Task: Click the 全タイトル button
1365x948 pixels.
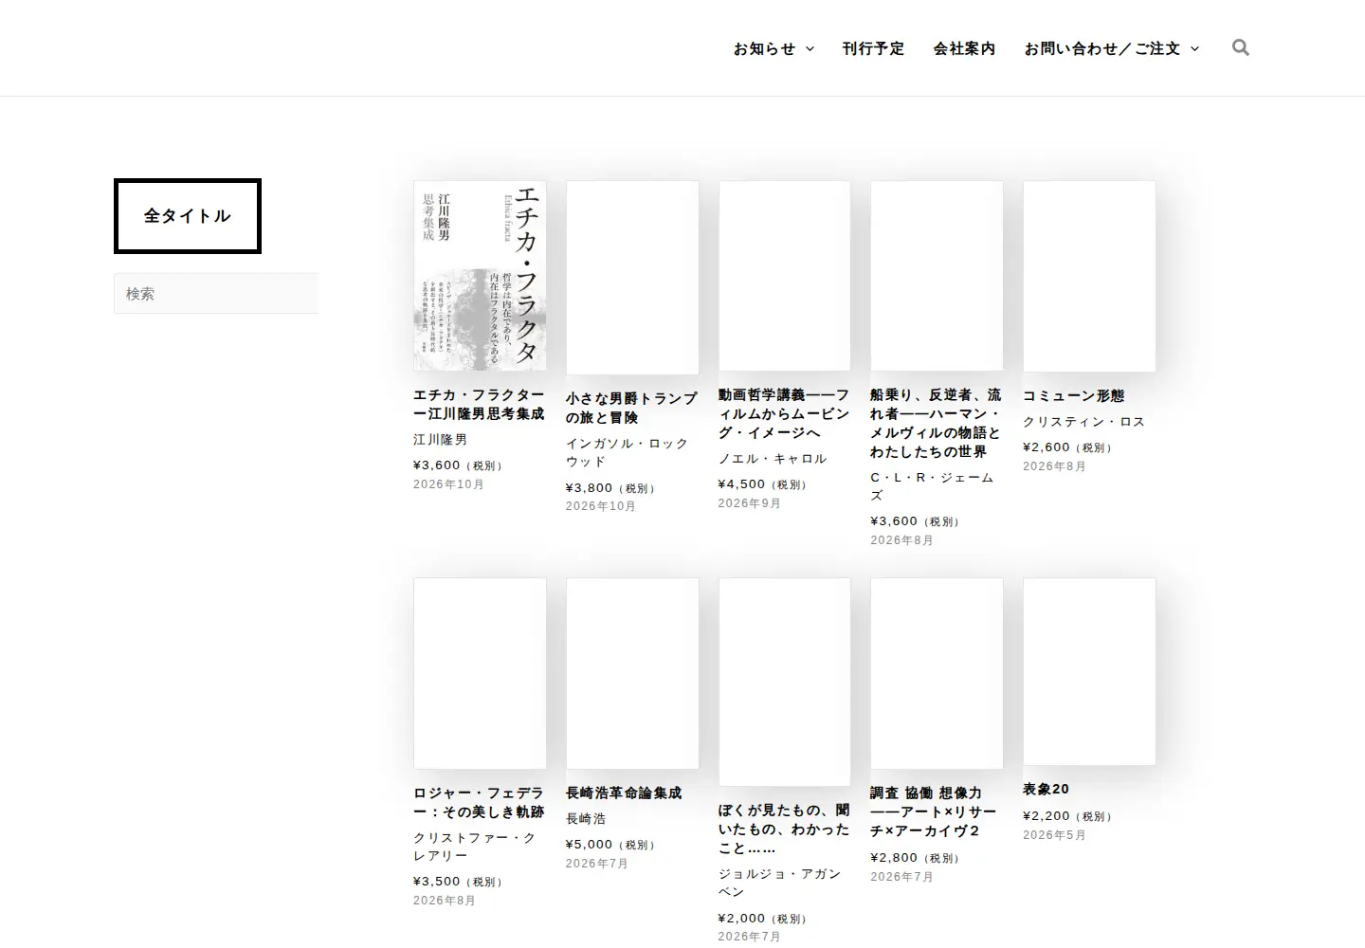Action: point(188,216)
